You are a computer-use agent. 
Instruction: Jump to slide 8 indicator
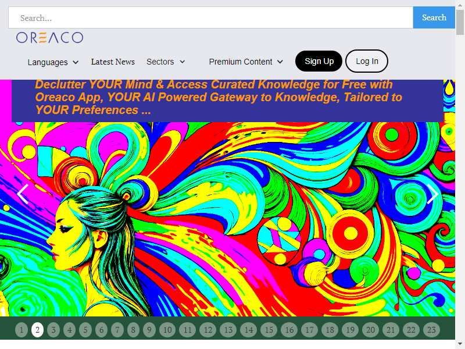click(133, 330)
